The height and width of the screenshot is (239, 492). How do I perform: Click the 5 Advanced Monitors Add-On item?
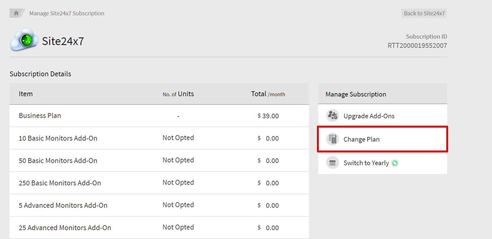(63, 205)
